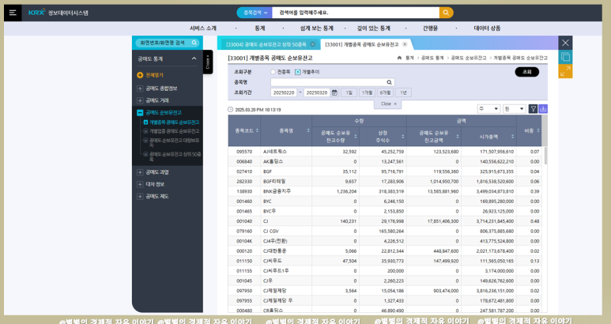Click the 전체열기 plus icon
611x324 pixels.
tap(140, 75)
